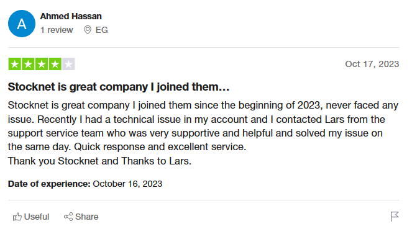The image size is (412, 229).
Task: Open Ahmed Hassan's reviewer profile name
Action: click(71, 16)
